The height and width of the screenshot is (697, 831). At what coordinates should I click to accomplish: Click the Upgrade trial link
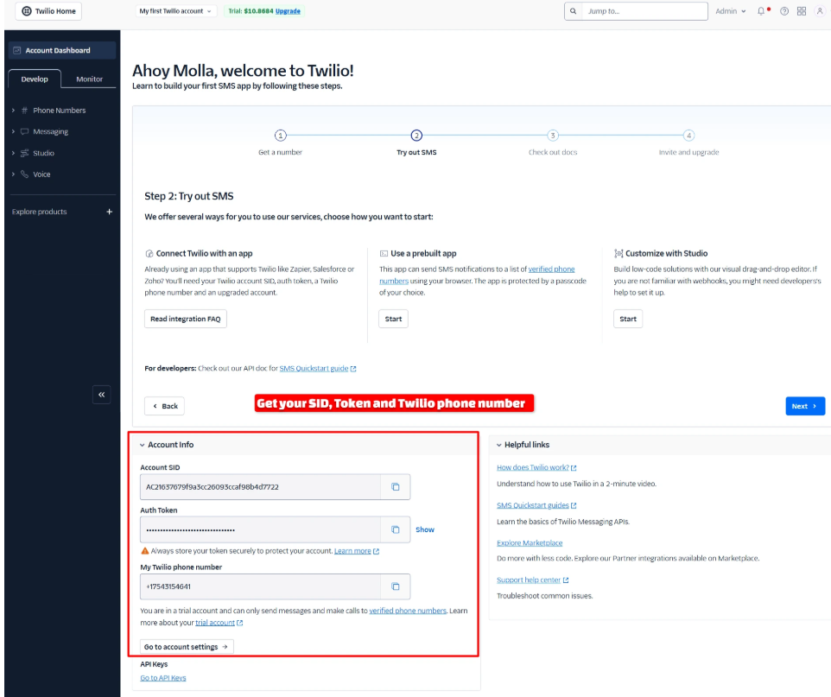(288, 11)
